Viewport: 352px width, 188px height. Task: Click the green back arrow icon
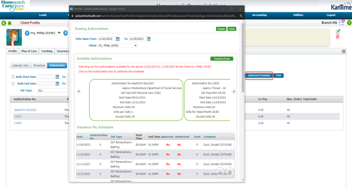4,23
